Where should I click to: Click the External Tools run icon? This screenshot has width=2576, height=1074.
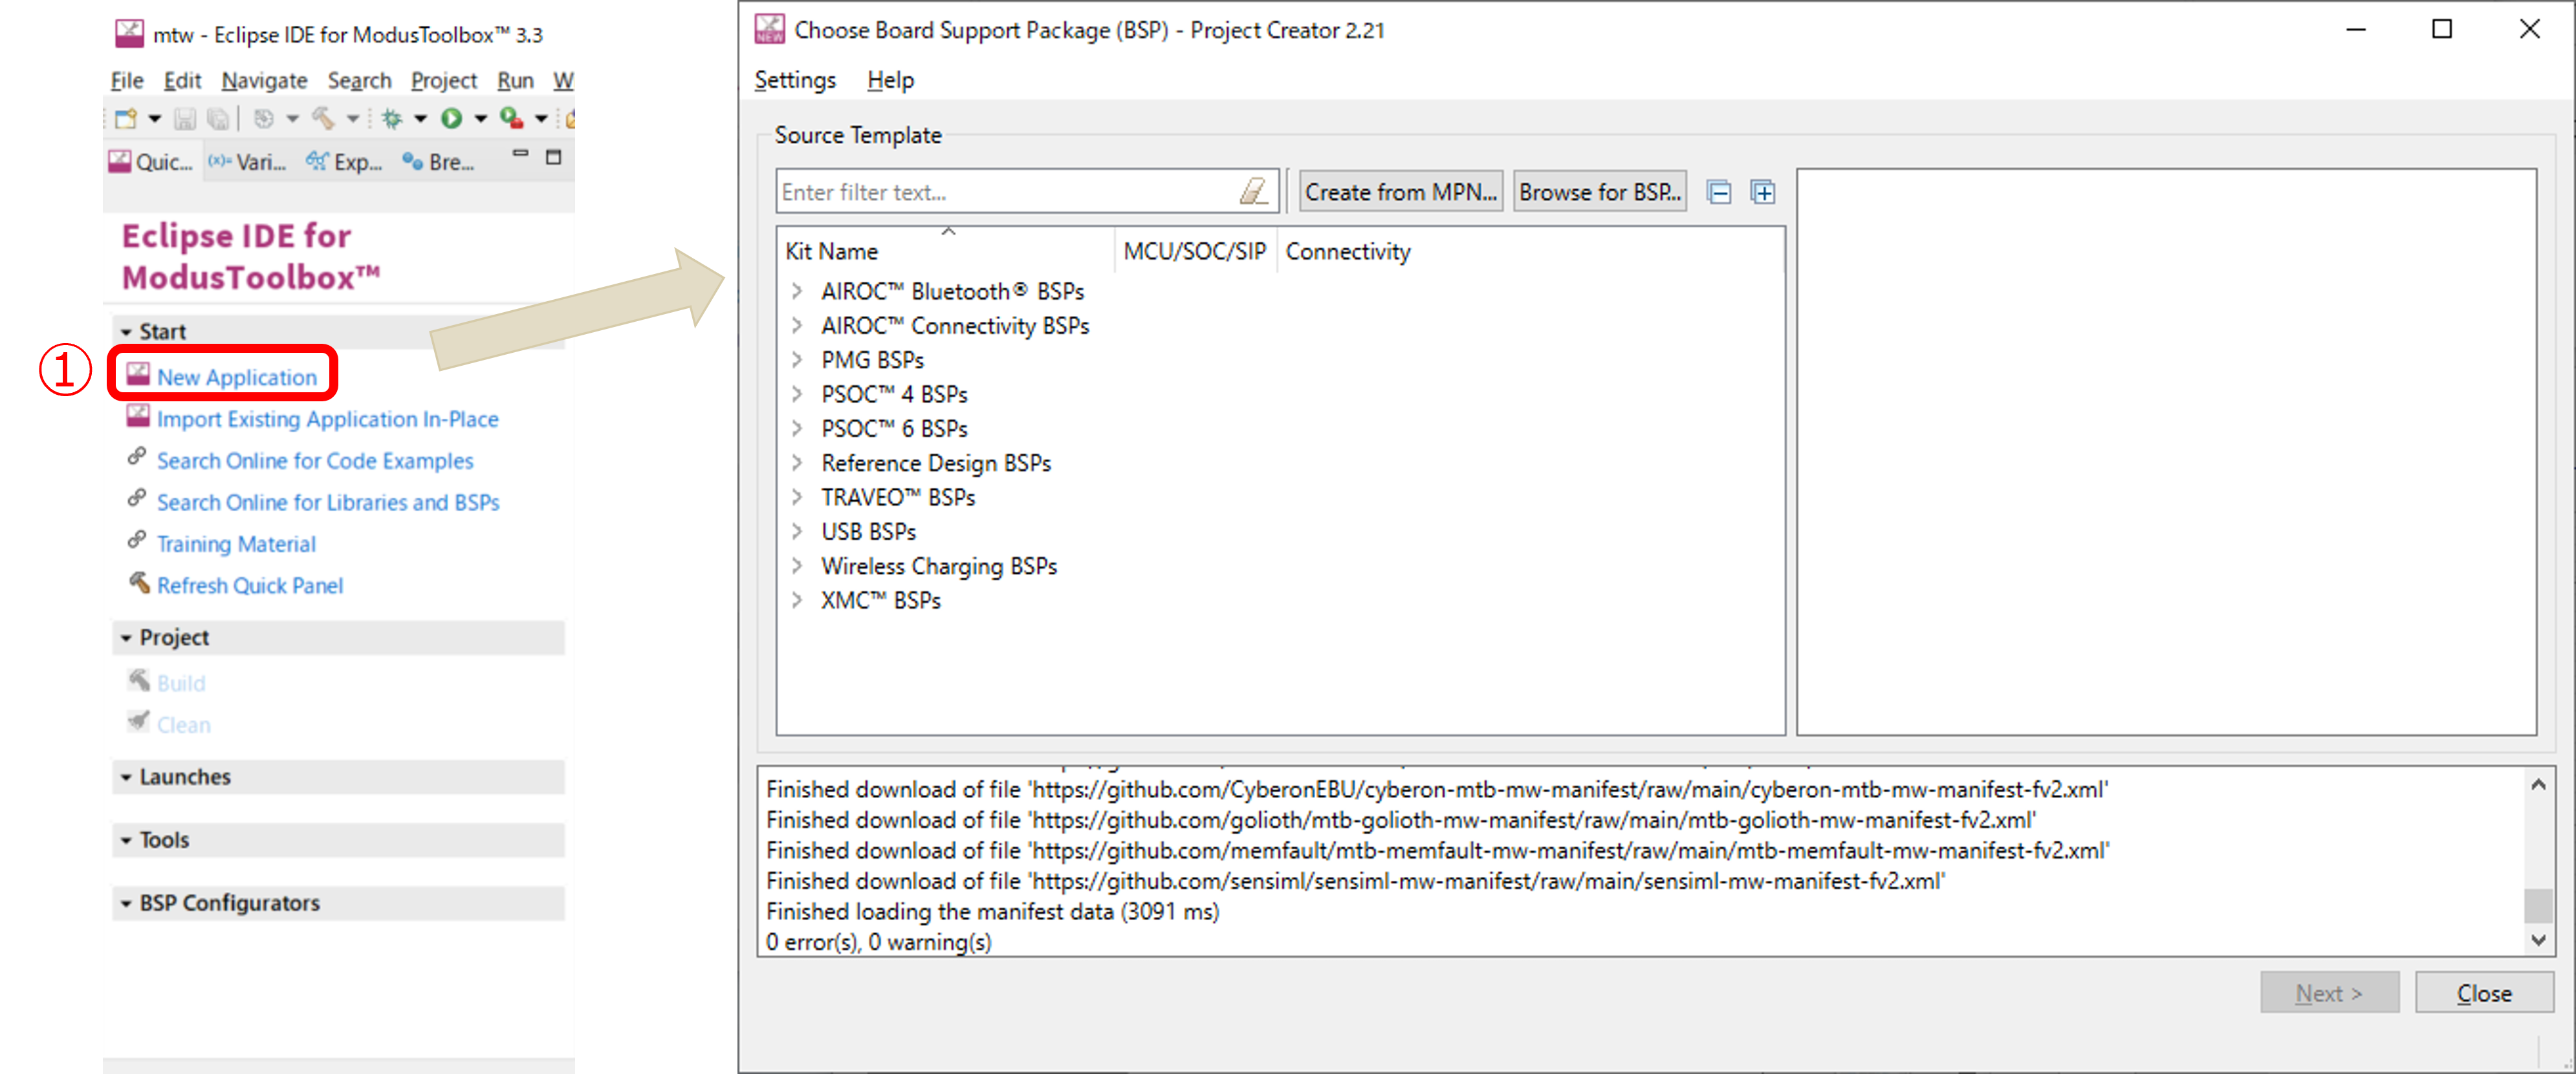click(x=512, y=119)
